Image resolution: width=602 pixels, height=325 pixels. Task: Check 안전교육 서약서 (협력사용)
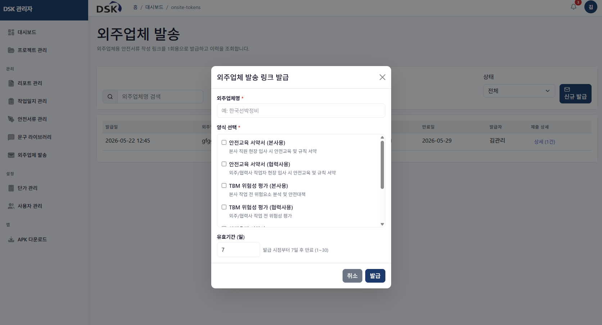[224, 164]
